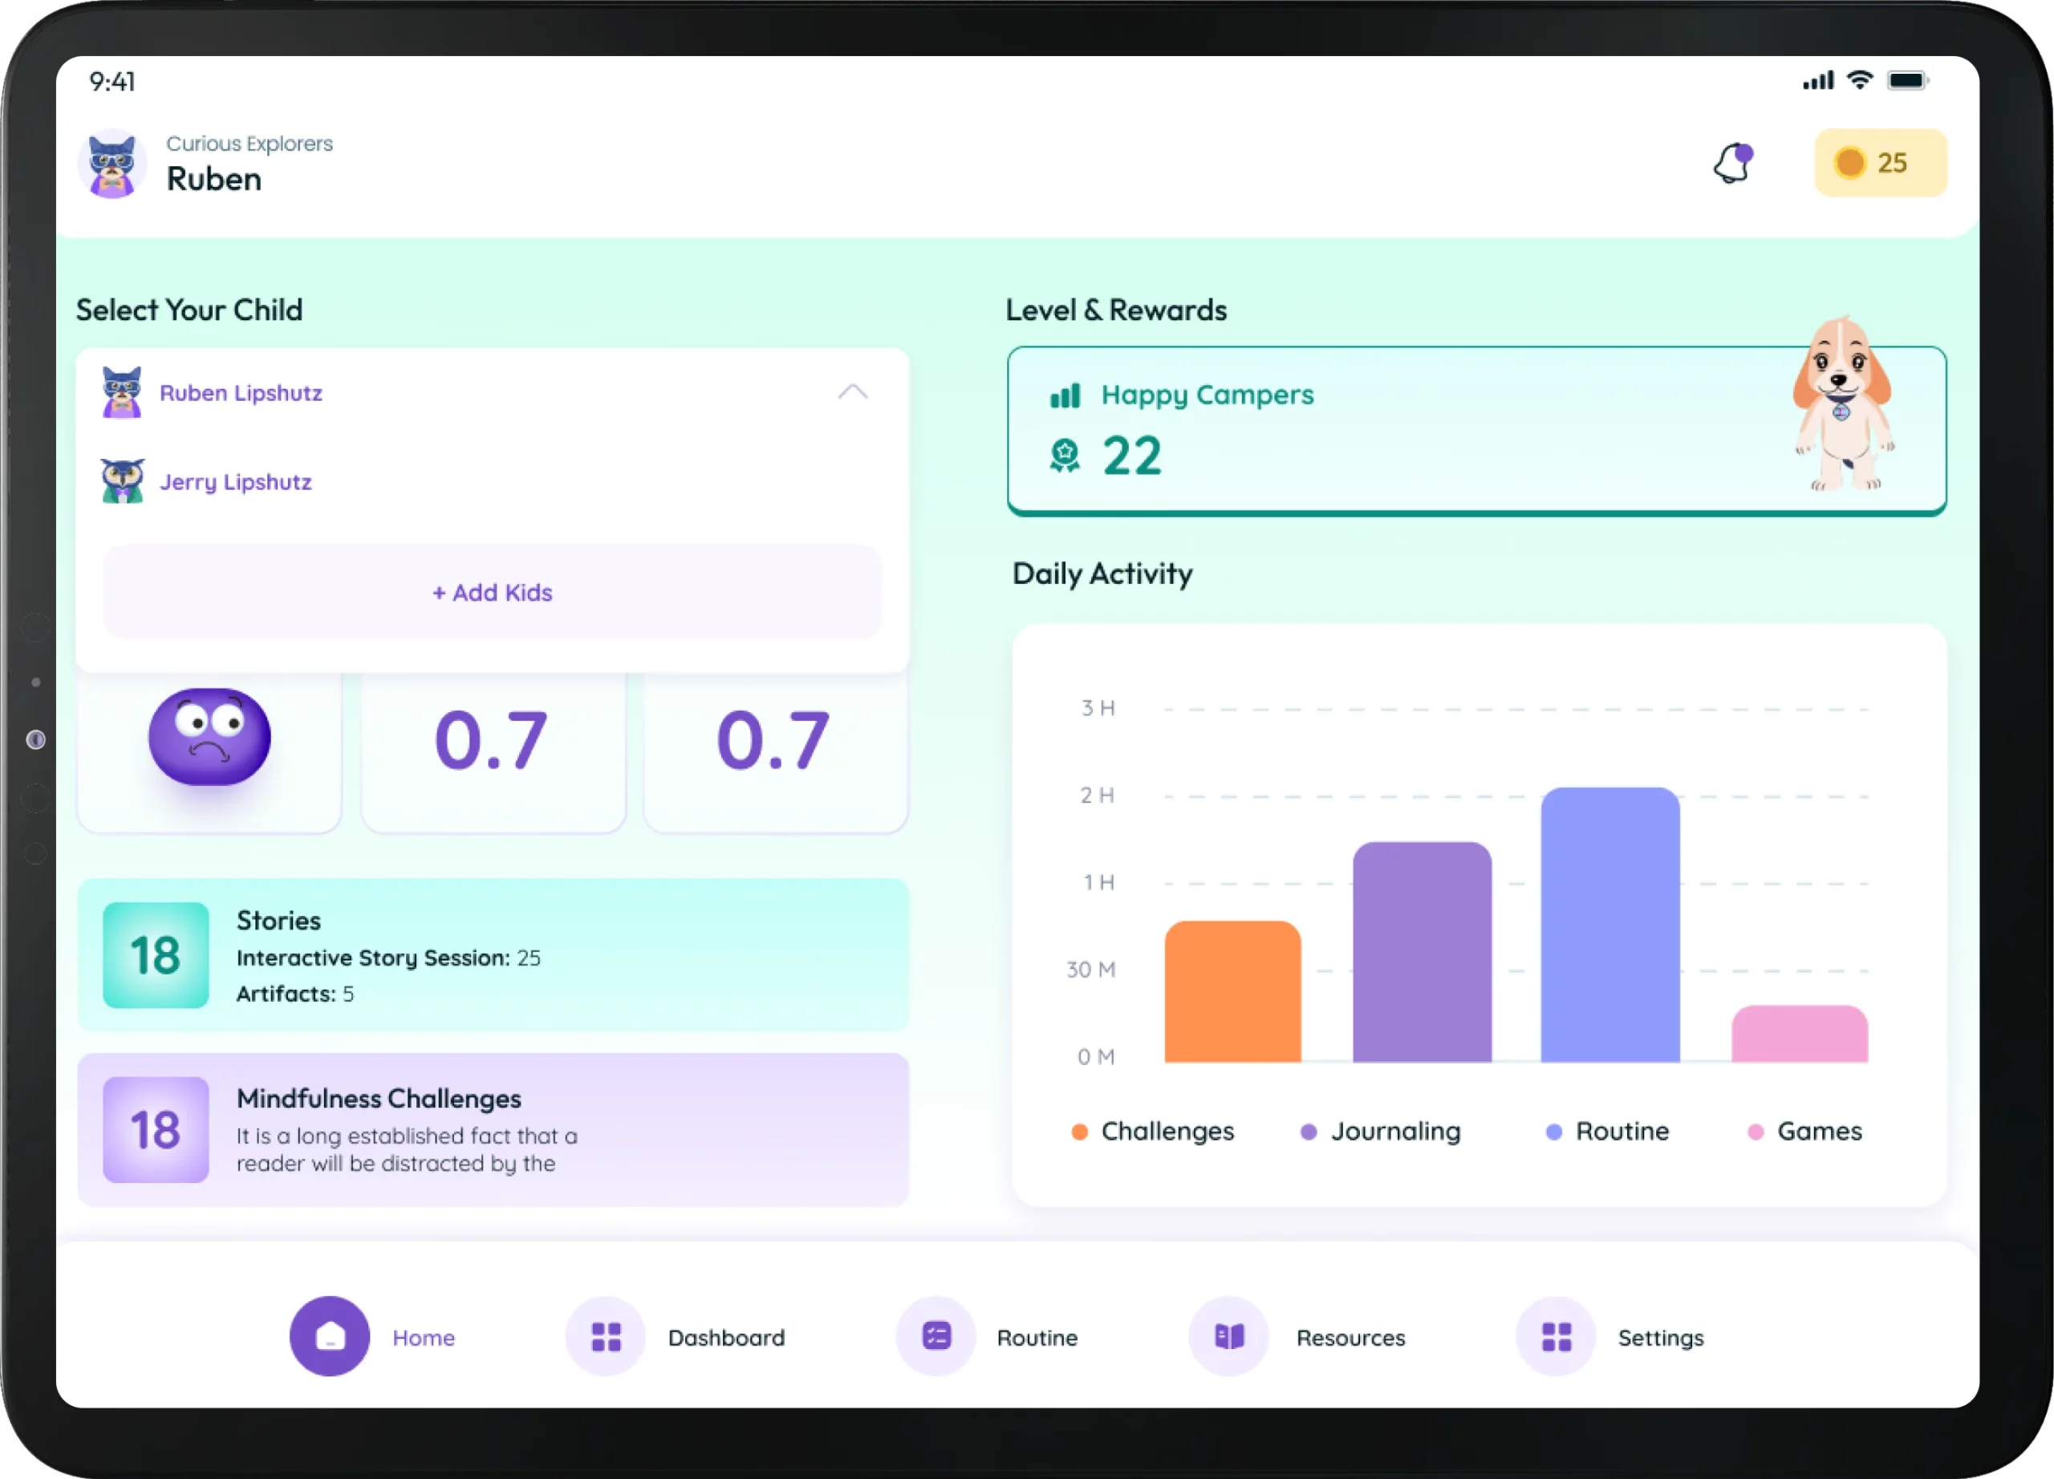Click the blue Routine bar in chart
Viewport: 2054px width, 1479px height.
tap(1610, 924)
